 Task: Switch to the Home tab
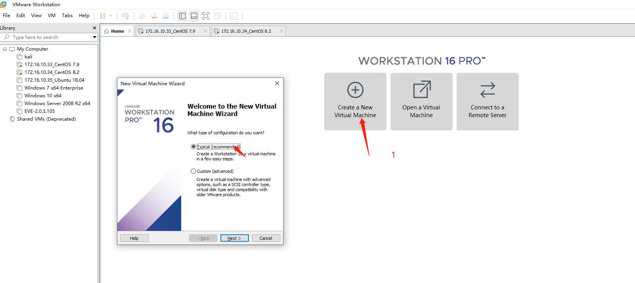117,31
